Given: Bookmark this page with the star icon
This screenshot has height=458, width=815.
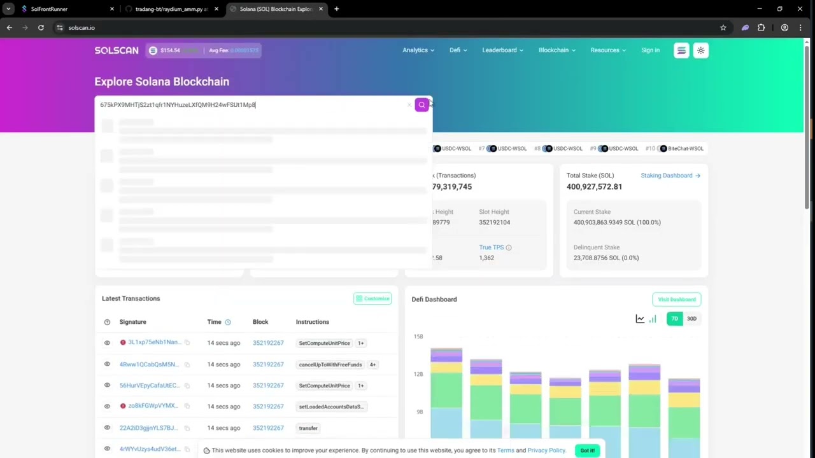Looking at the screenshot, I should tap(723, 27).
